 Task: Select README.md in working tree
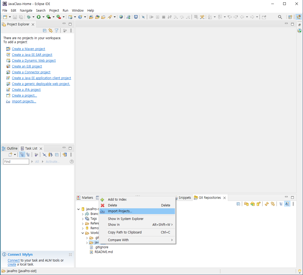tap(103, 252)
